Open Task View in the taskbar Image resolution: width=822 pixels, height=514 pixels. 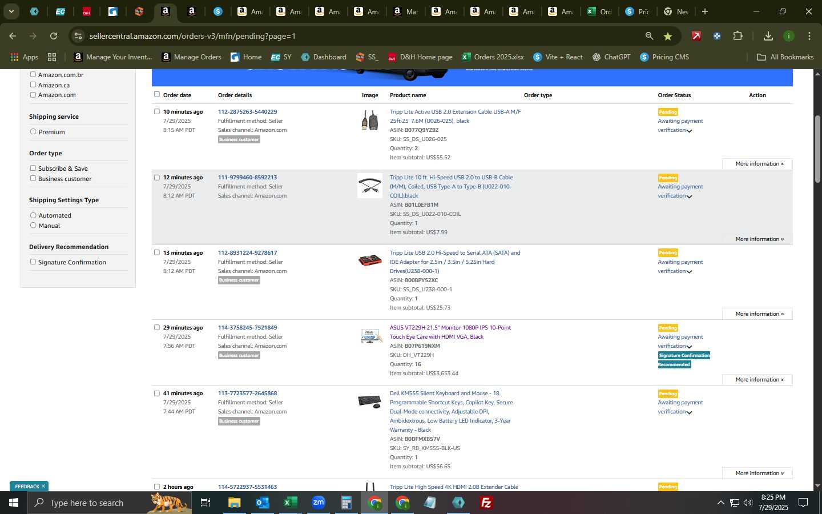205,503
